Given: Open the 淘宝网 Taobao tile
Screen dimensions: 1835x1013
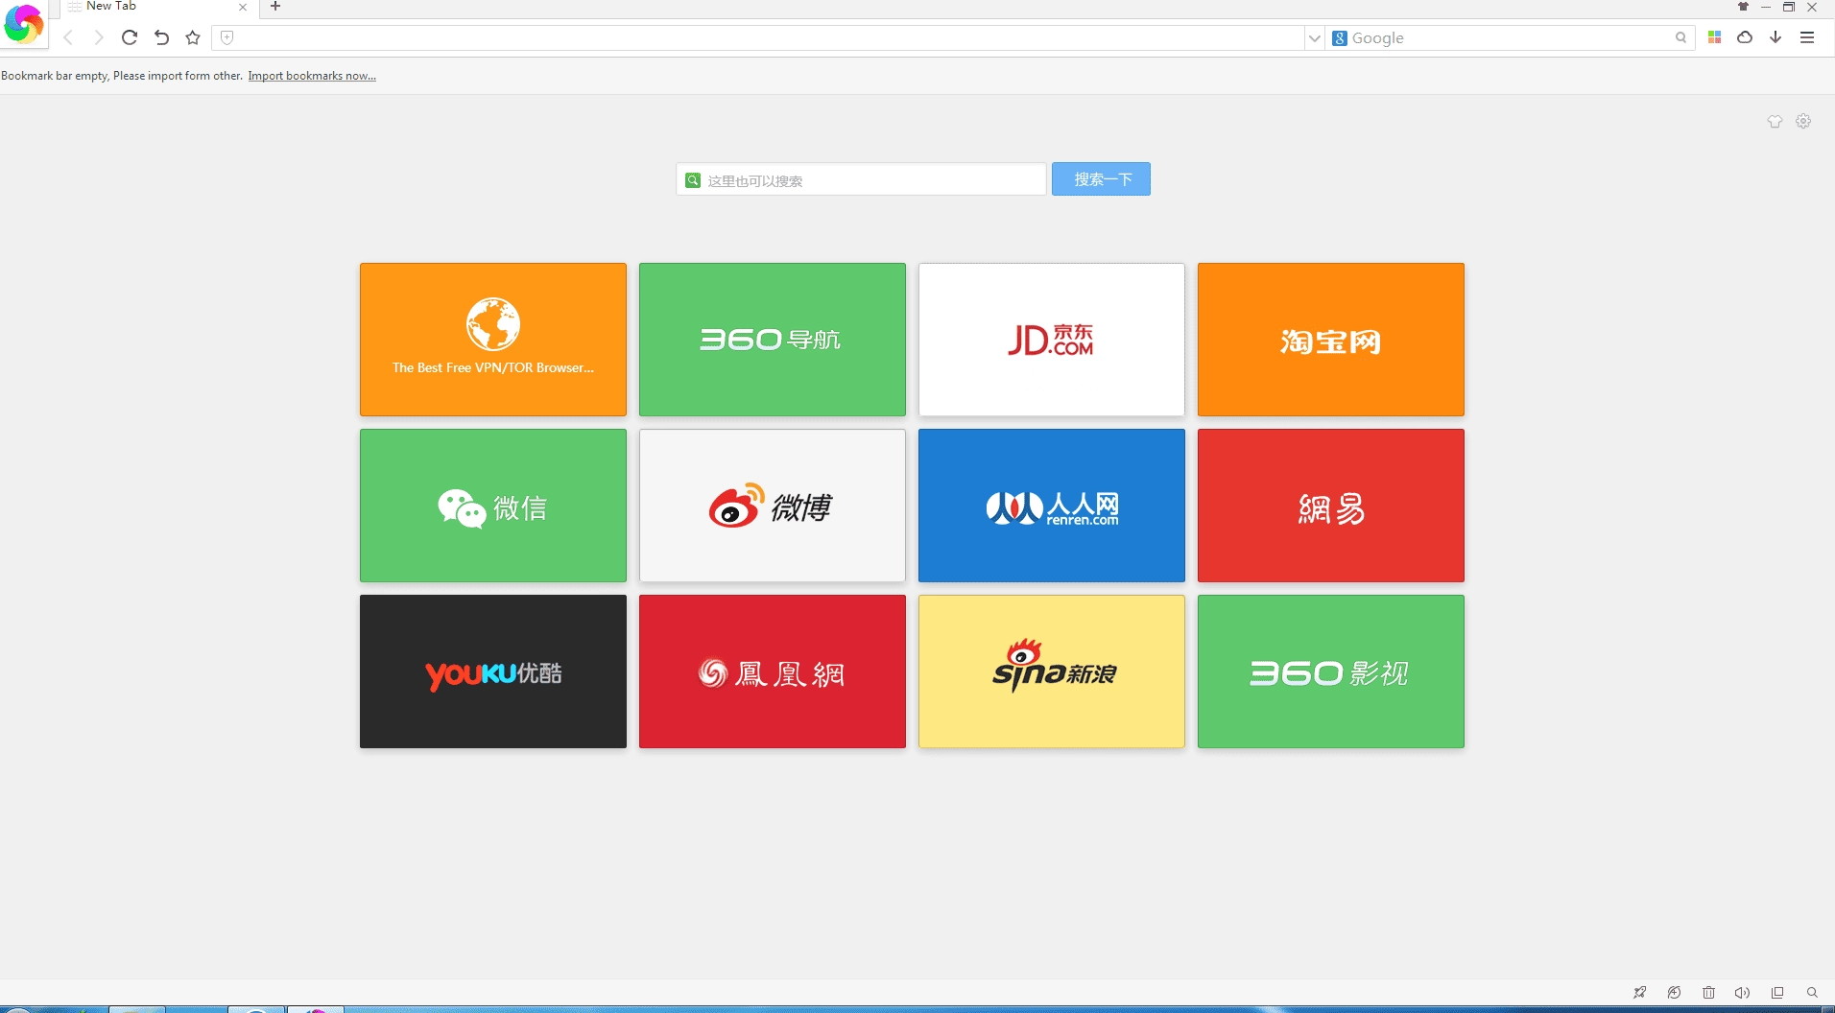Looking at the screenshot, I should pos(1331,340).
